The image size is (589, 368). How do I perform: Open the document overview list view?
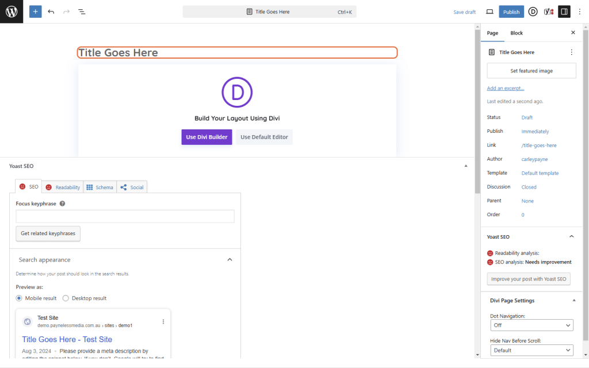click(82, 11)
